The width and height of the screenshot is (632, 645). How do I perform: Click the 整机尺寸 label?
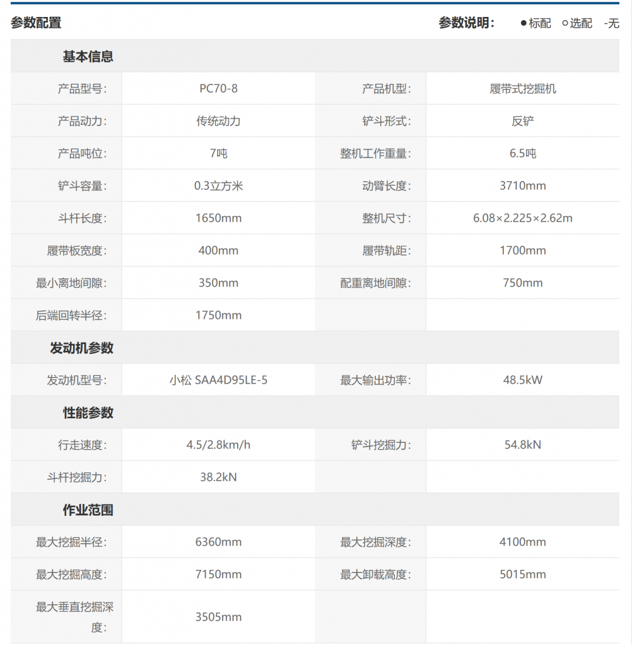387,218
